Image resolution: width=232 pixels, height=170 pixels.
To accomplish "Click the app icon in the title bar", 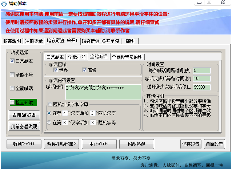I will point(4,3).
